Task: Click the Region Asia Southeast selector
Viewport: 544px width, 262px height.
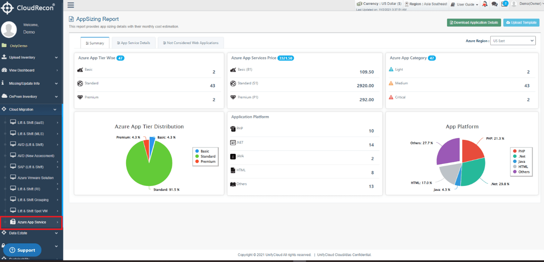Action: click(x=426, y=4)
